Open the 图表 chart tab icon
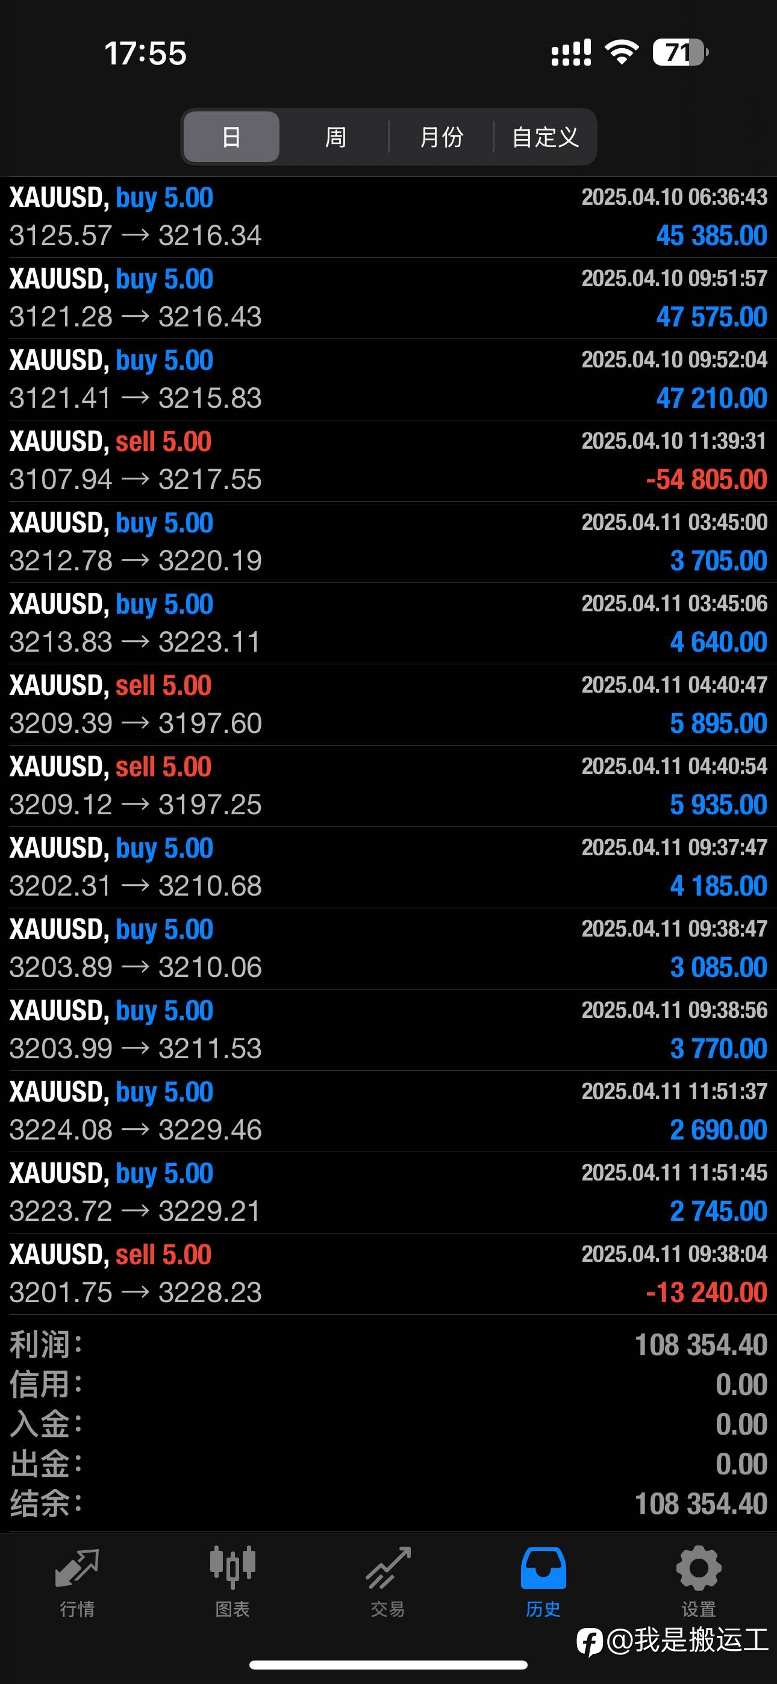777x1684 pixels. [x=233, y=1568]
